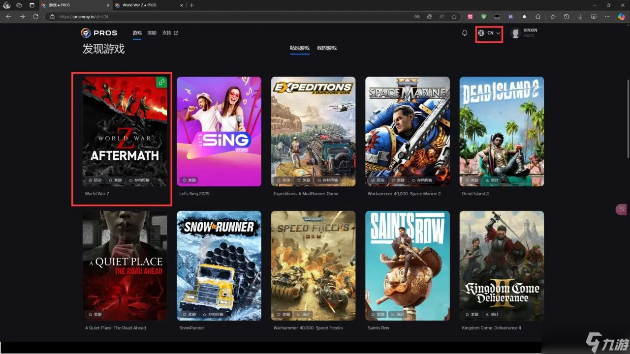The height and width of the screenshot is (354, 630).
Task: Open the 支持 external link
Action: tap(170, 33)
